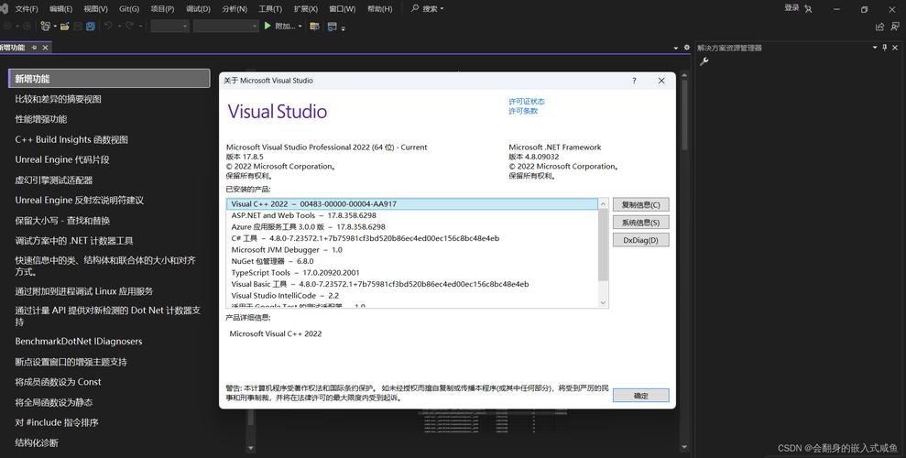
Task: Click the wrench icon in 解决方案资源管理器
Action: [x=704, y=61]
